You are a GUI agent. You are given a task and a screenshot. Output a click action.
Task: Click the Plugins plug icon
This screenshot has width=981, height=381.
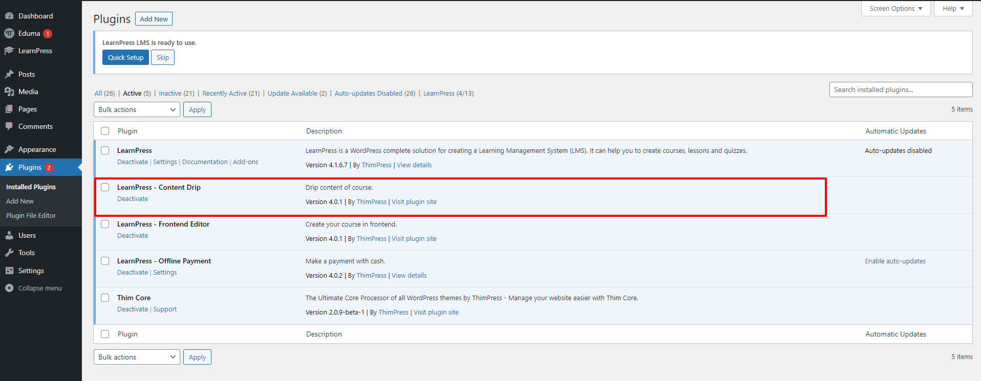click(x=9, y=167)
